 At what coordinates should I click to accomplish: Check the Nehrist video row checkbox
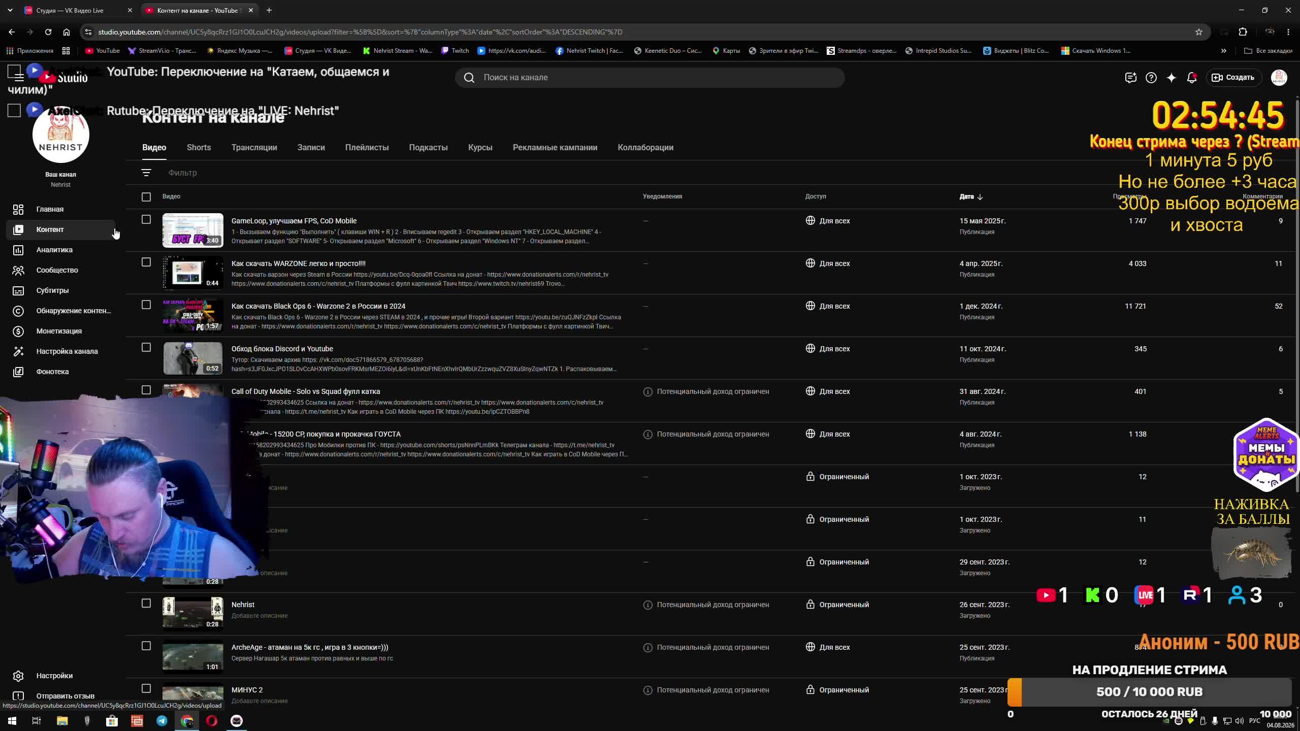coord(146,604)
